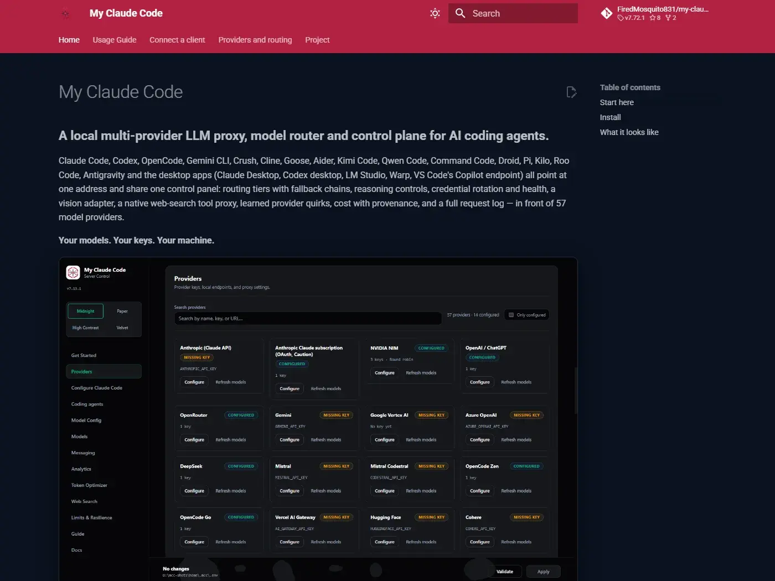The height and width of the screenshot is (581, 775).
Task: Toggle Only configured checkbox in screenshot
Action: click(511, 315)
